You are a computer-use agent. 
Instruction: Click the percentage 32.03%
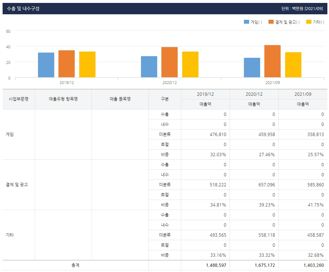click(x=218, y=155)
